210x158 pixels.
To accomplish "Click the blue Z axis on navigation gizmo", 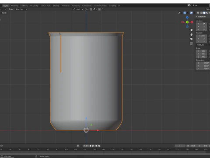I will pyautogui.click(x=187, y=18).
